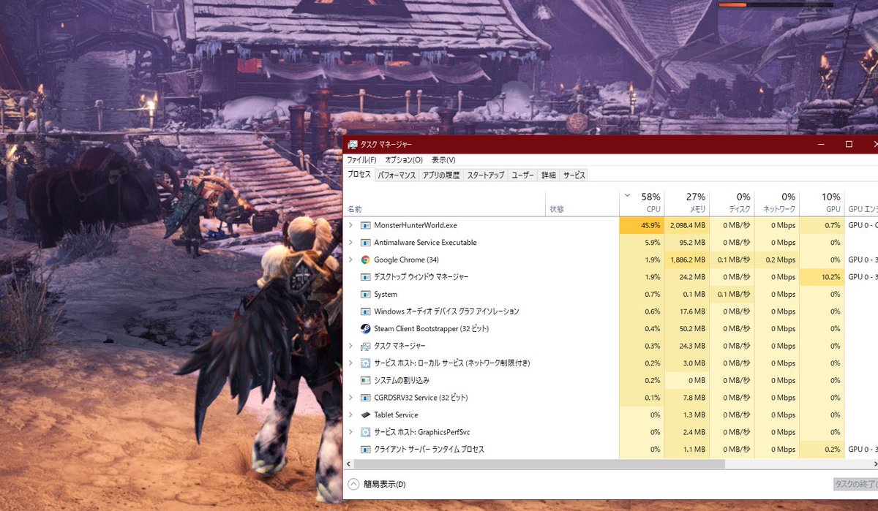This screenshot has width=878, height=511.
Task: Expand the CGRDSRV32 Service group
Action: pyautogui.click(x=350, y=398)
